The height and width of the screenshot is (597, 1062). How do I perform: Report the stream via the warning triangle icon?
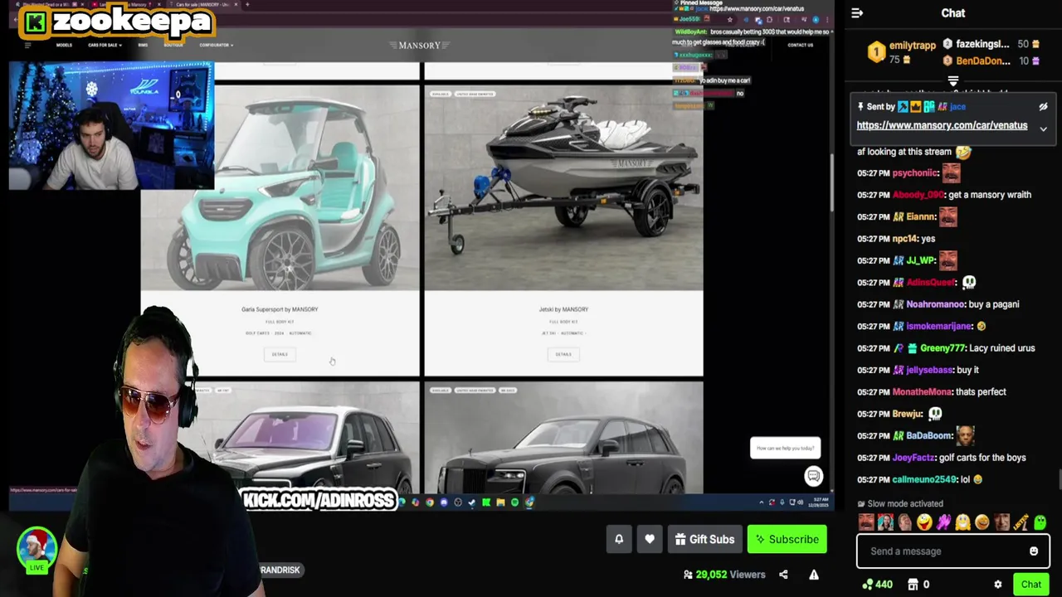pos(814,575)
